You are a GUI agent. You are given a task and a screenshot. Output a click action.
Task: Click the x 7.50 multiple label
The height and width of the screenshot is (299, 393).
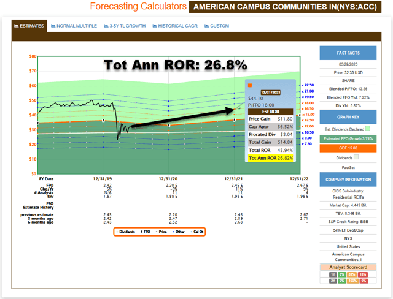[x=306, y=144]
